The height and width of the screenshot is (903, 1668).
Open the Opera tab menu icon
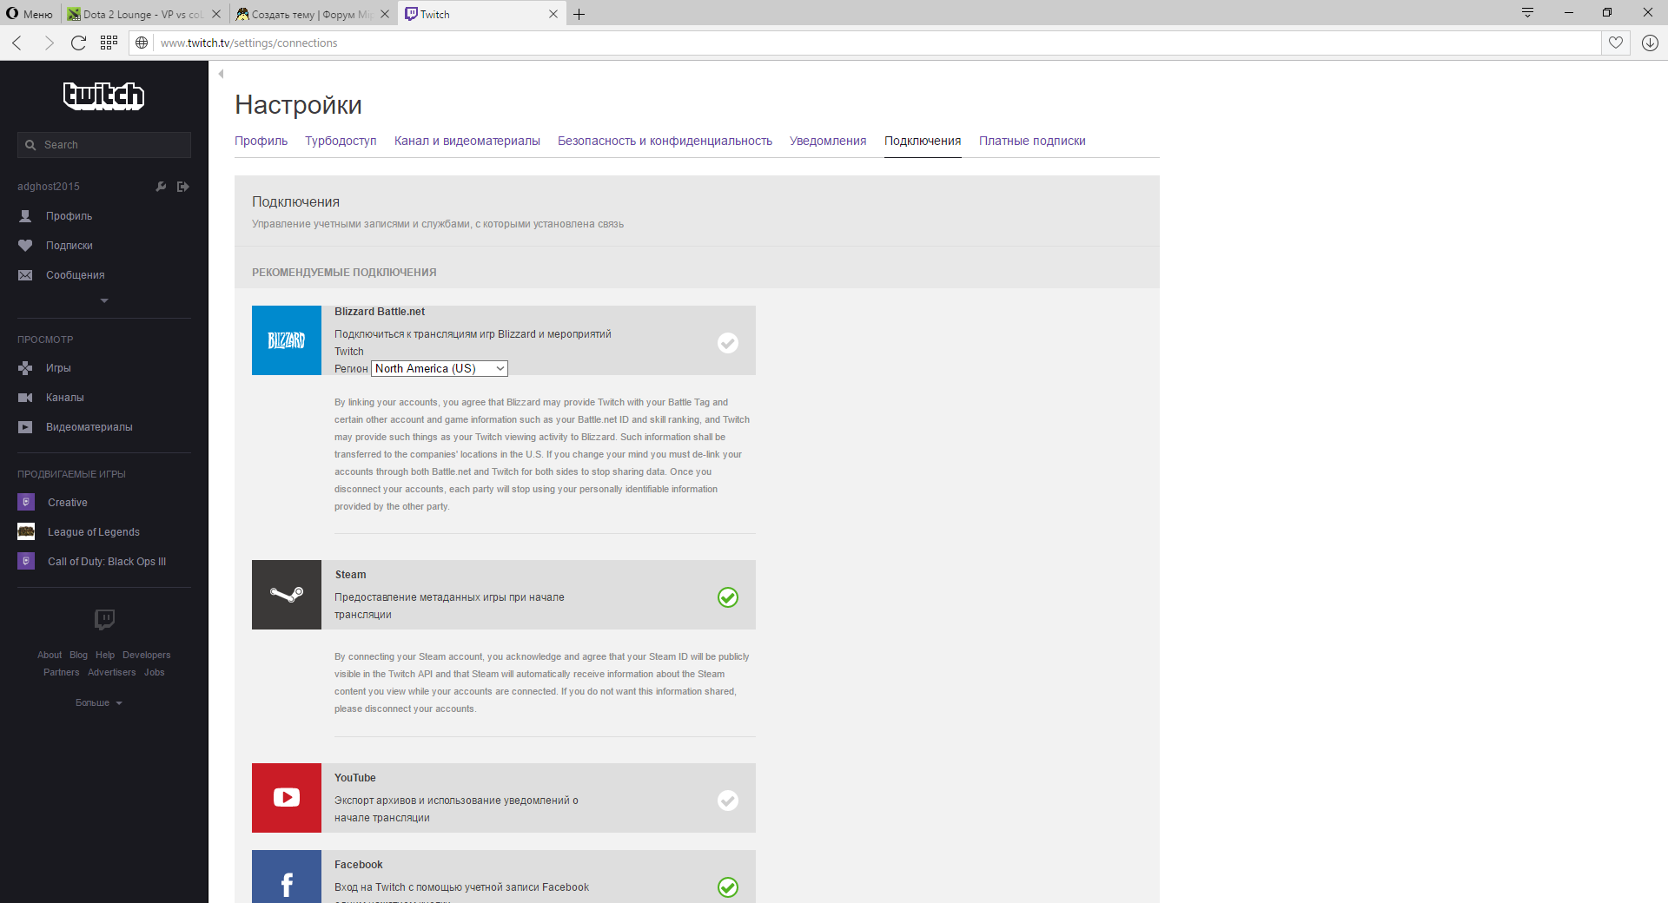(1527, 12)
